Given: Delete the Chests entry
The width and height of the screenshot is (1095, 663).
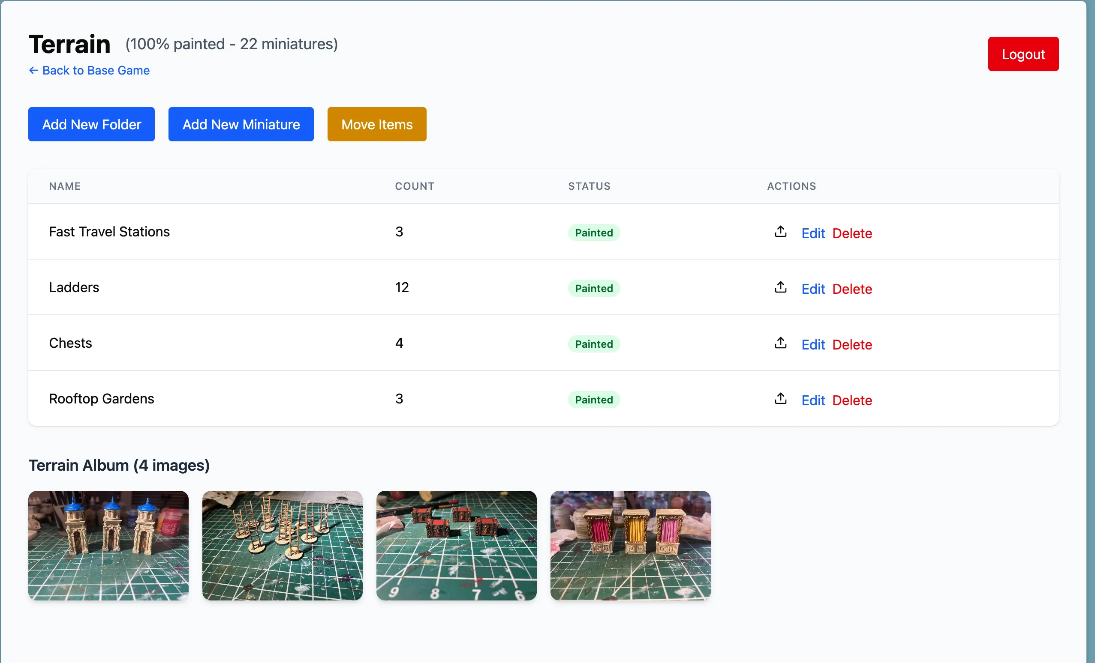Looking at the screenshot, I should (x=851, y=345).
